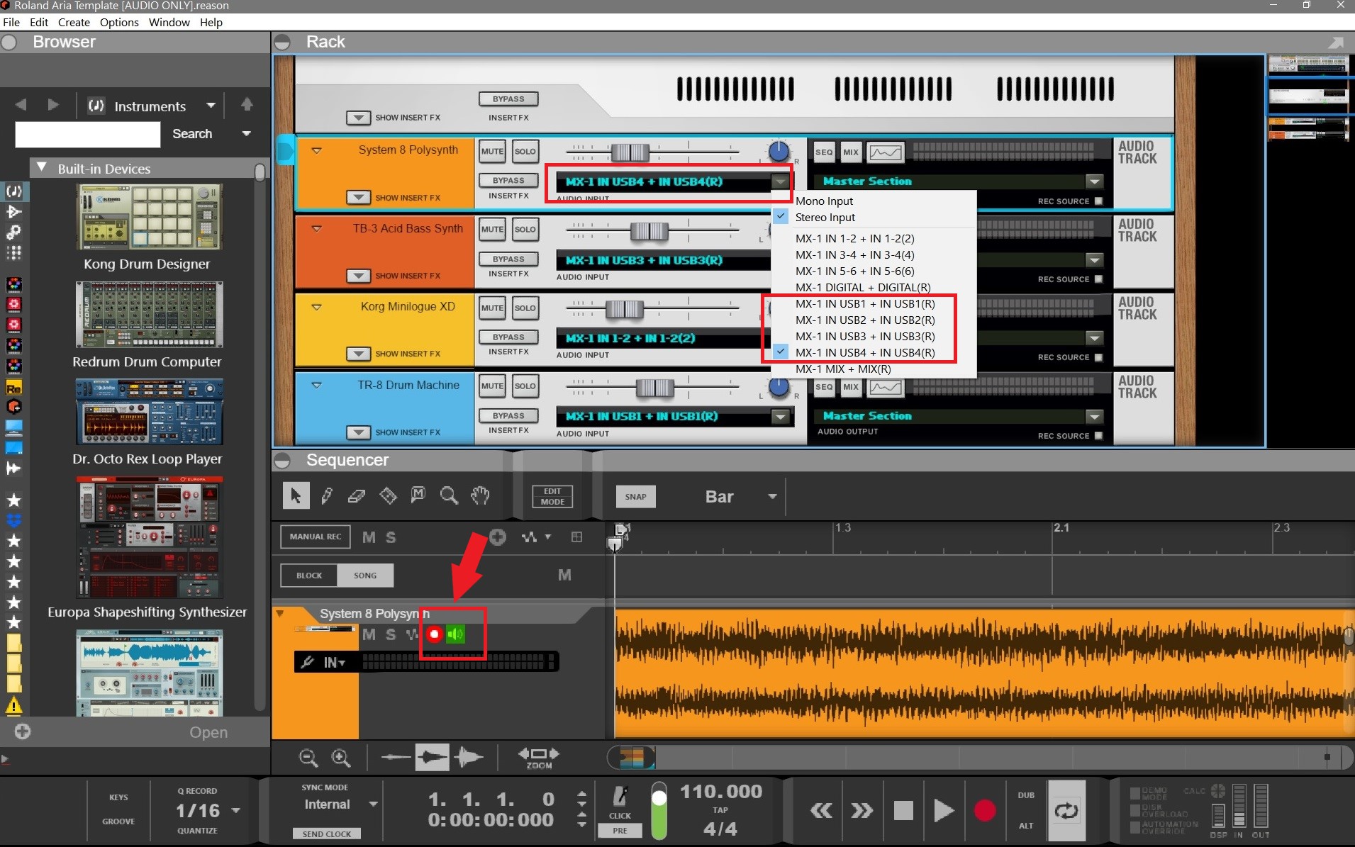Screen dimensions: 1355x847
Task: Click the Zoom to fit icon
Action: point(539,758)
